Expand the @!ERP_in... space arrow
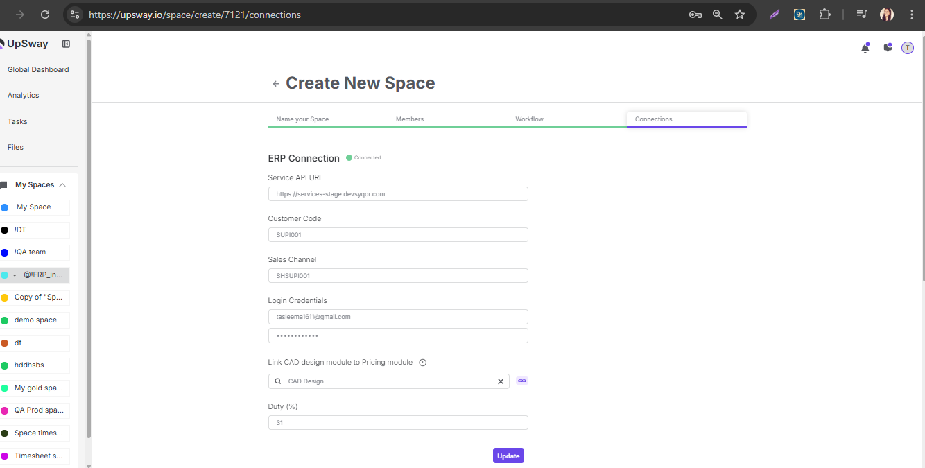 pos(15,275)
